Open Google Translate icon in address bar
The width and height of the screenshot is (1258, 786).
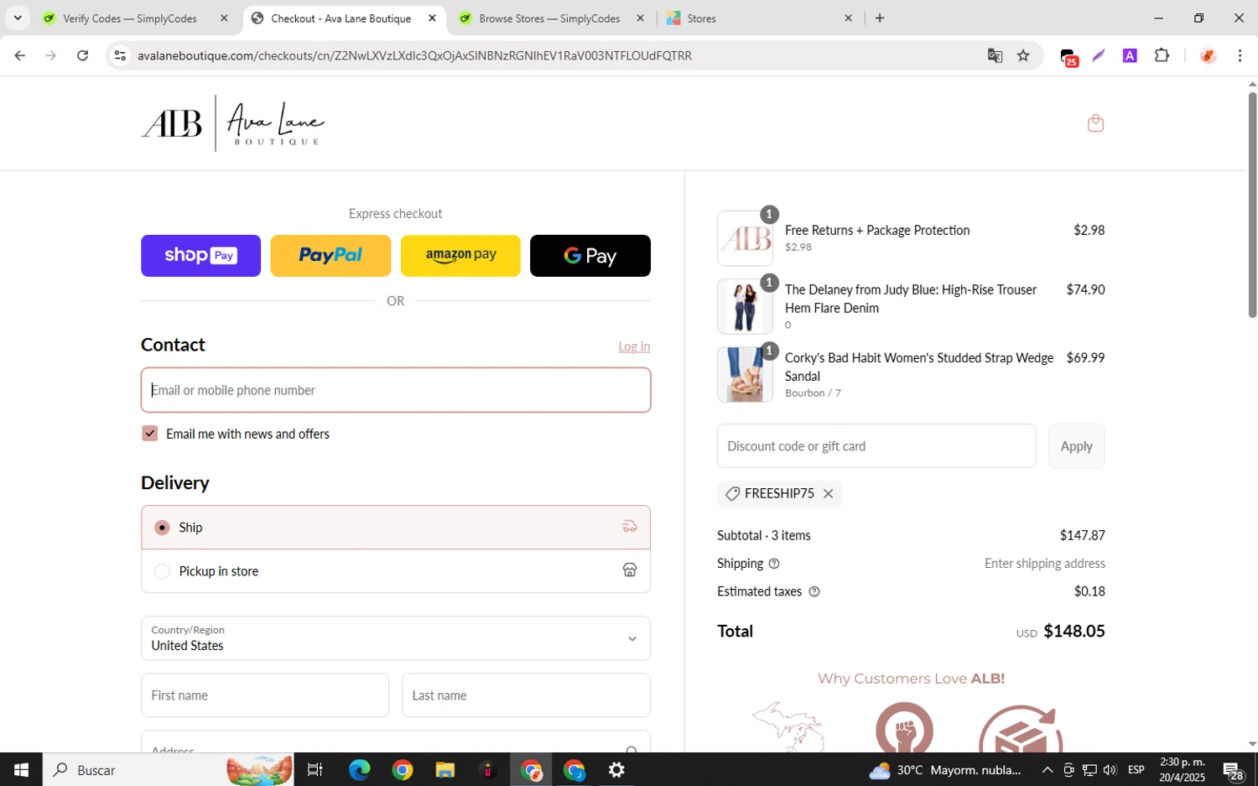click(995, 55)
